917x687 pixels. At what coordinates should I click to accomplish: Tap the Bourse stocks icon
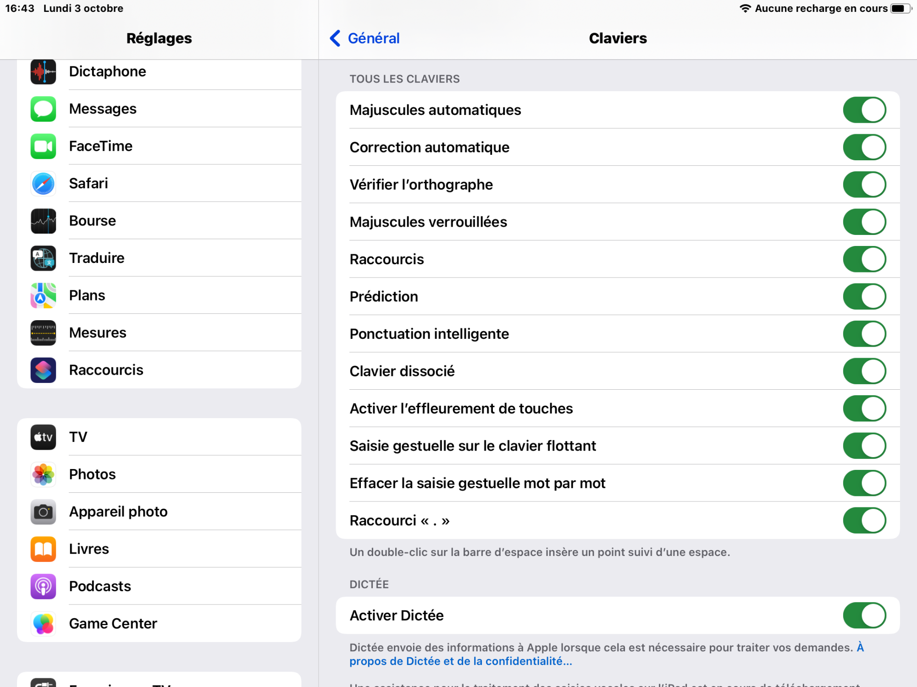pyautogui.click(x=43, y=221)
